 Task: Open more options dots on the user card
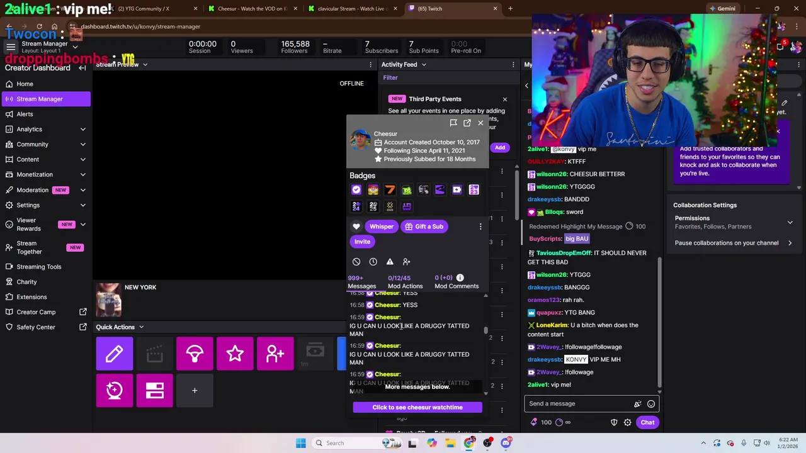480,226
